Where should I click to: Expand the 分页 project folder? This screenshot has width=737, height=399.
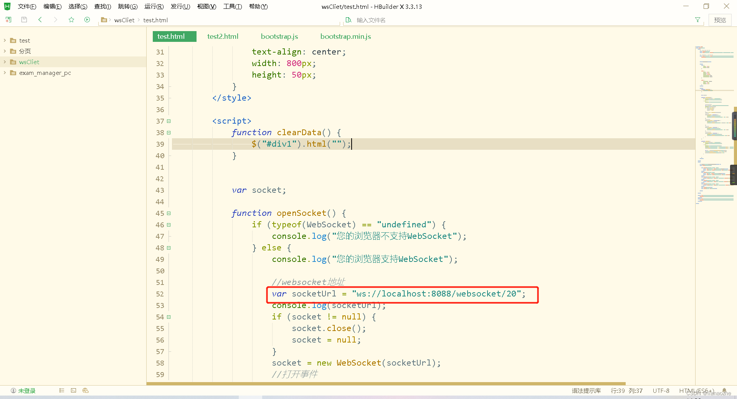pos(5,51)
